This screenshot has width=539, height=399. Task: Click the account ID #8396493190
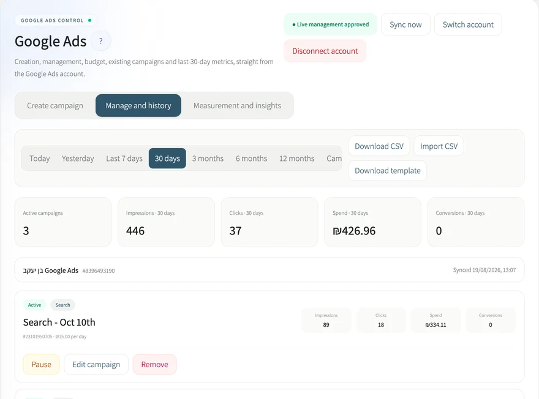pos(99,271)
